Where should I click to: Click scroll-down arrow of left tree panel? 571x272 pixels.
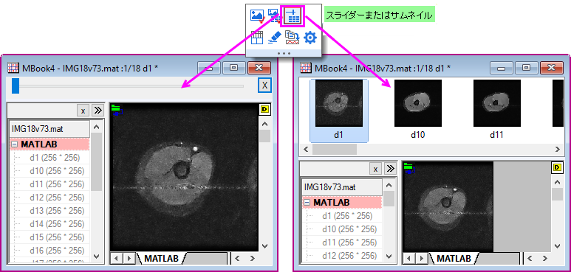(97, 256)
